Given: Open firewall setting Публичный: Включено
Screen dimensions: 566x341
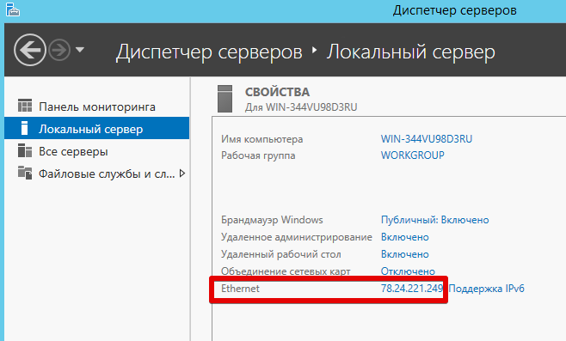Looking at the screenshot, I should [435, 220].
